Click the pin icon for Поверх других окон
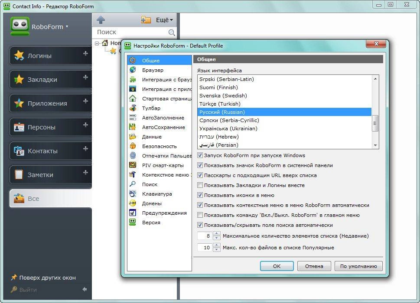The height and width of the screenshot is (303, 420). point(14,277)
